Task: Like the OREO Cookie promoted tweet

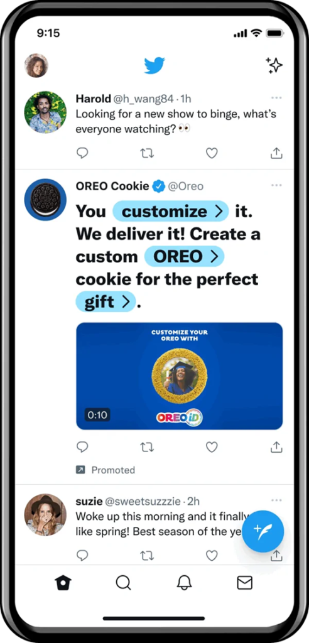Action: [x=211, y=447]
